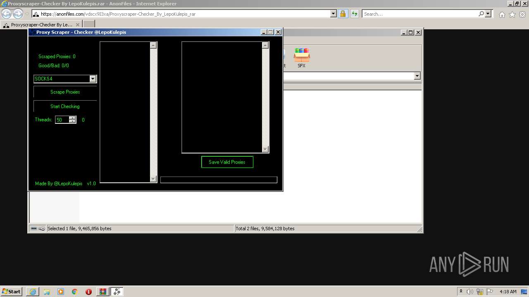Open Opera icon in taskbar
The height and width of the screenshot is (297, 529).
pos(88,292)
